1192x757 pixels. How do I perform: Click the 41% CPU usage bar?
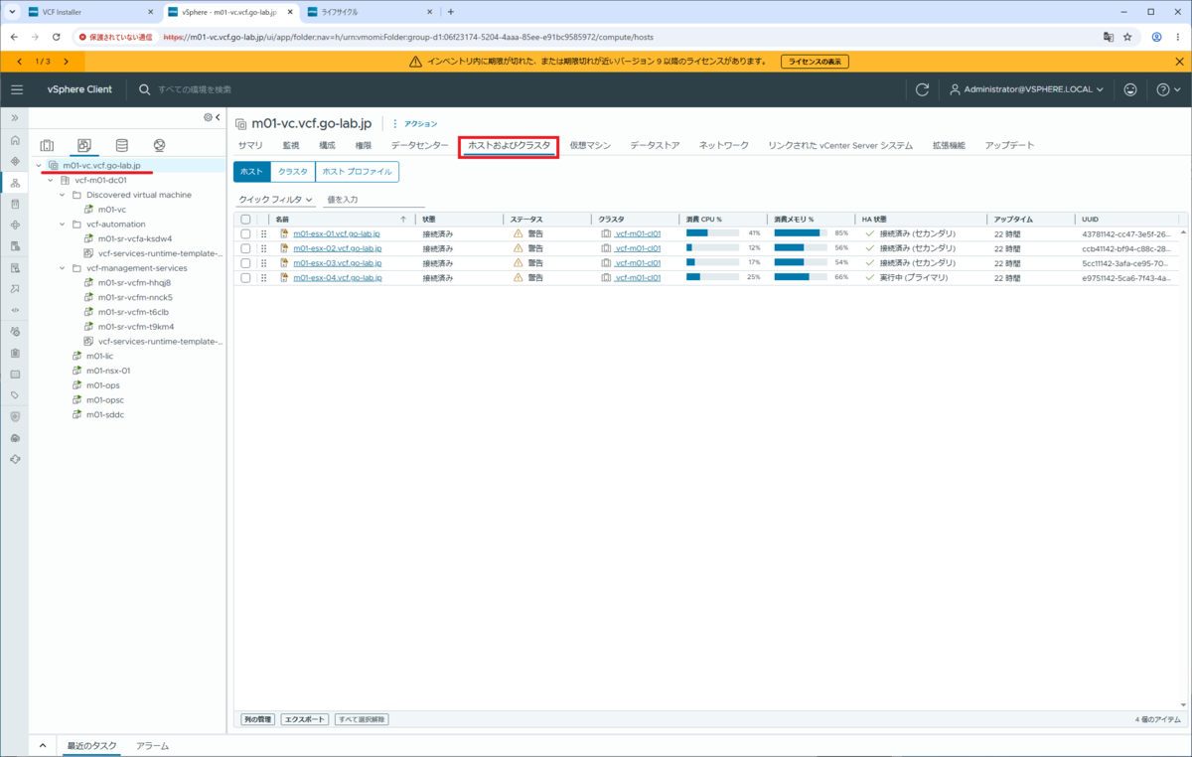(712, 233)
